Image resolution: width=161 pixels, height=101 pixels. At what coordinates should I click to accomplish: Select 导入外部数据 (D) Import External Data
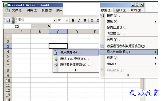[x=129, y=52]
